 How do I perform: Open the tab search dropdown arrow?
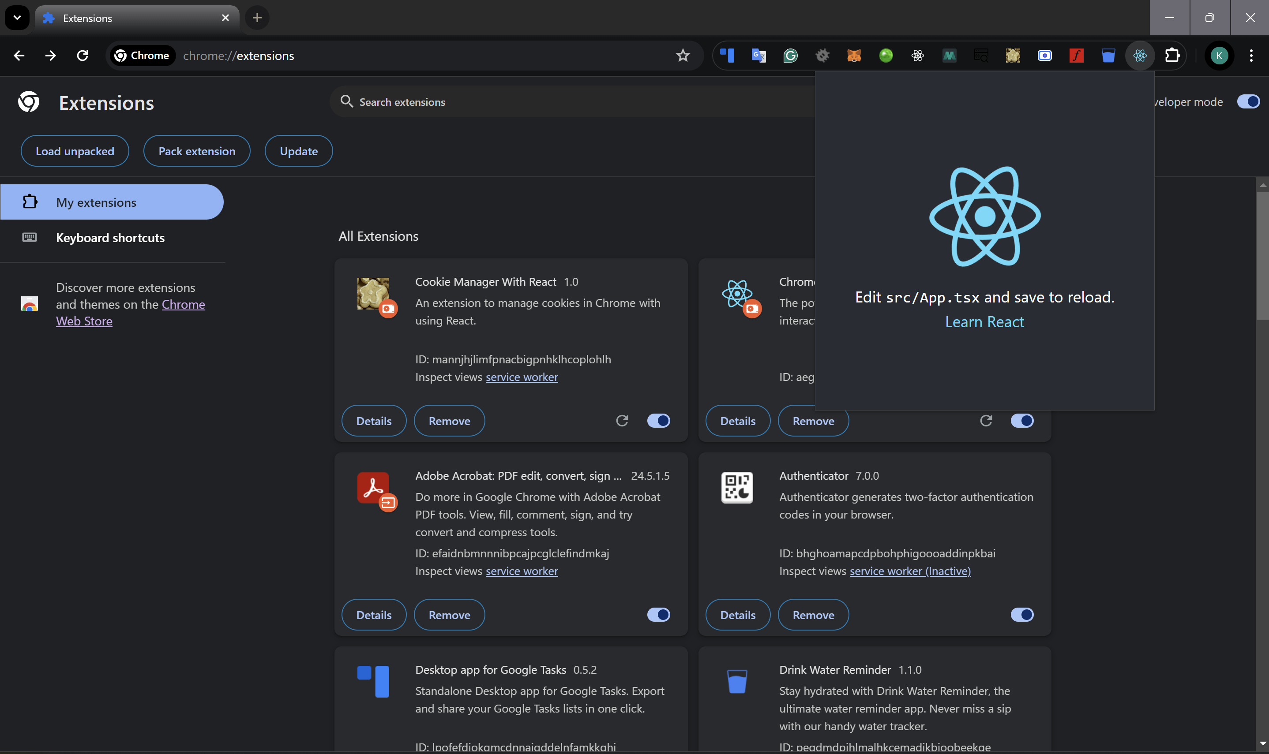tap(17, 18)
